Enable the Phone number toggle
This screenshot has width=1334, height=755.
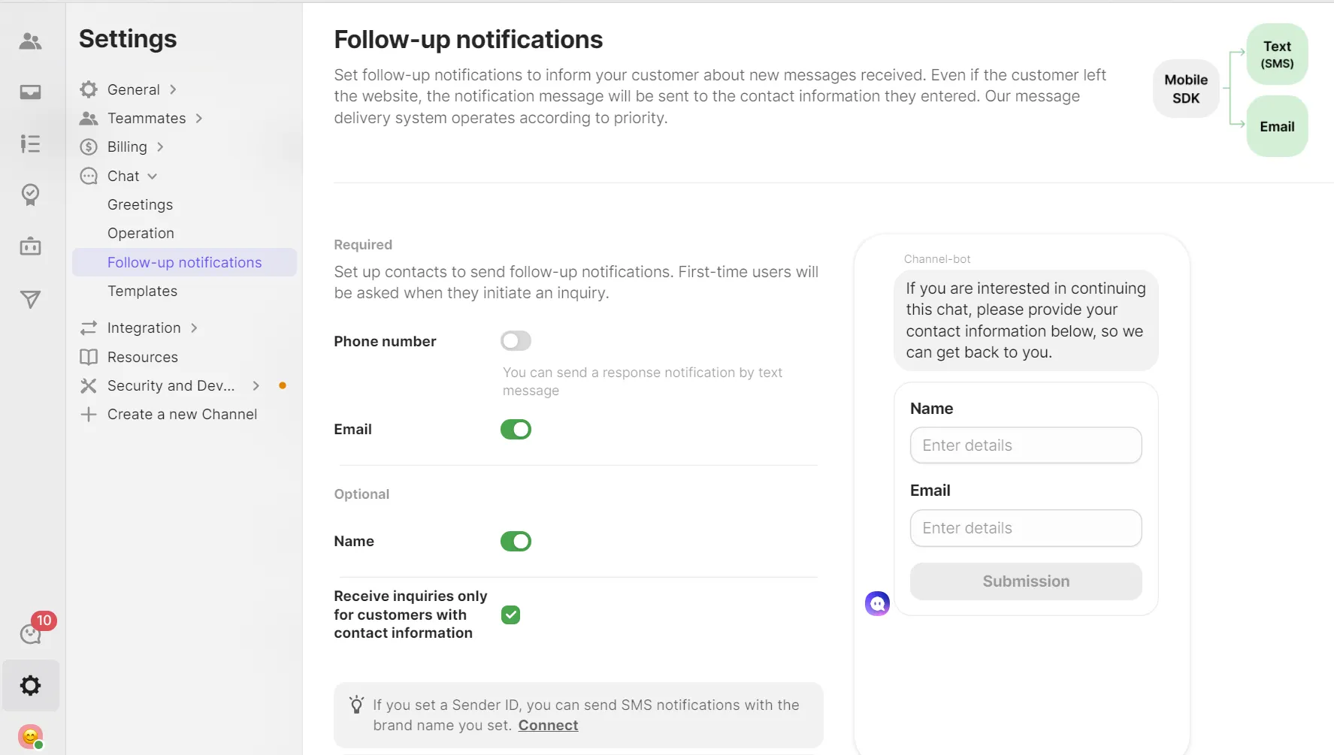coord(516,341)
